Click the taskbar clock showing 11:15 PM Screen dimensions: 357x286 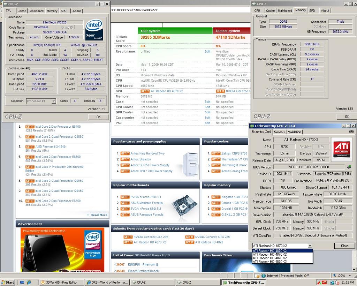click(x=348, y=283)
